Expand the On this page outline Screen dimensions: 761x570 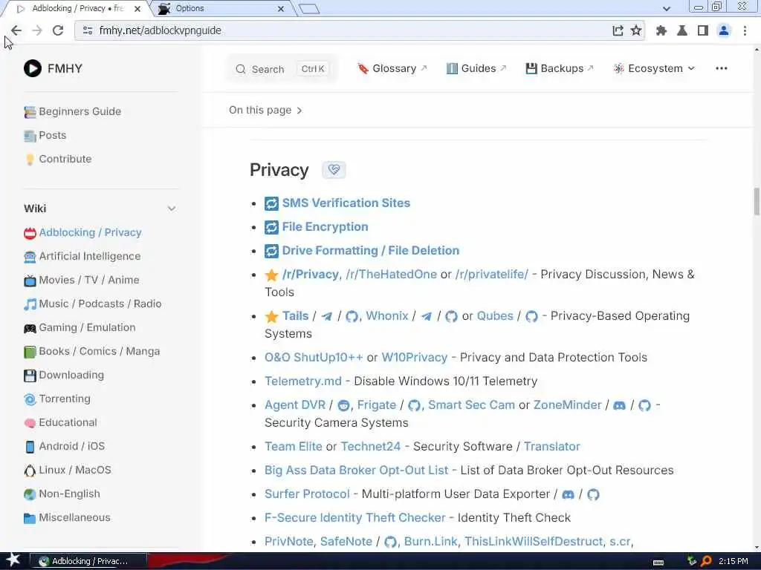265,111
